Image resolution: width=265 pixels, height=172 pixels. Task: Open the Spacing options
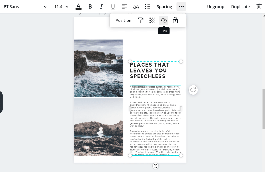(x=164, y=6)
